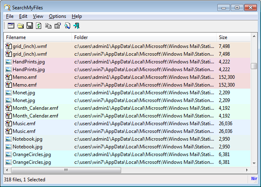Open Search Options toolbar icon
261x187 pixels.
pos(11,26)
